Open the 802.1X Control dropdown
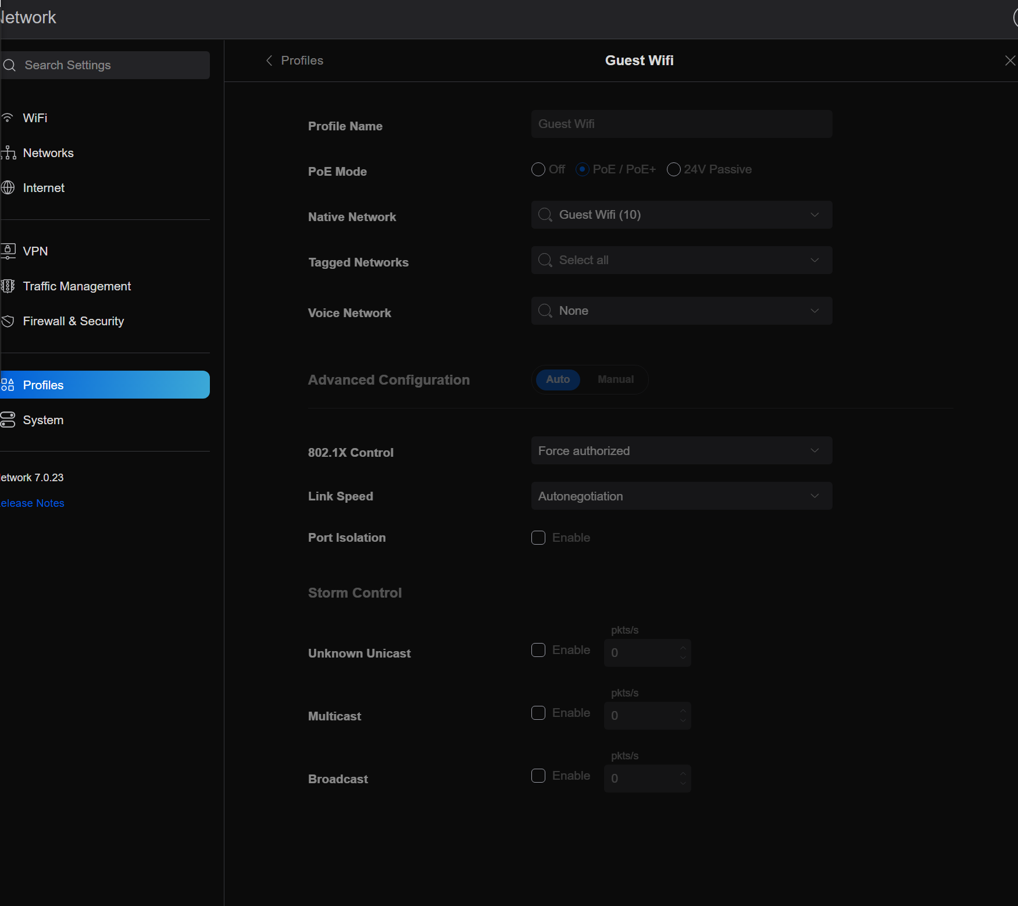Viewport: 1018px width, 906px height. 681,451
